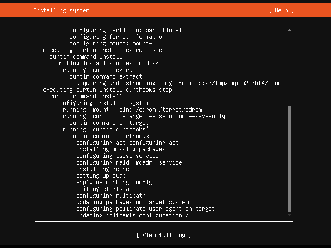Click the scrollbar down arrow
This screenshot has height=248, width=331.
pyautogui.click(x=290, y=215)
